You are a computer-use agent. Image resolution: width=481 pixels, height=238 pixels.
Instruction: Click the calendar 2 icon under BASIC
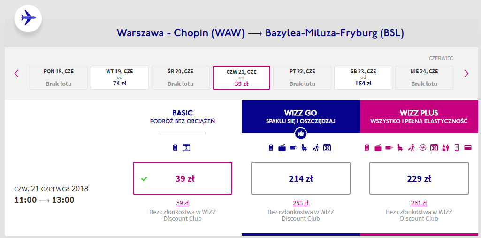coord(186,148)
